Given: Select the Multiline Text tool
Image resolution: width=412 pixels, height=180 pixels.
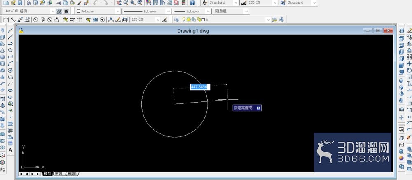Looking at the screenshot, I should coord(10,150).
